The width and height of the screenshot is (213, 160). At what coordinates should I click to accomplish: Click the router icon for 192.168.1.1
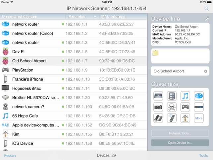point(5,24)
